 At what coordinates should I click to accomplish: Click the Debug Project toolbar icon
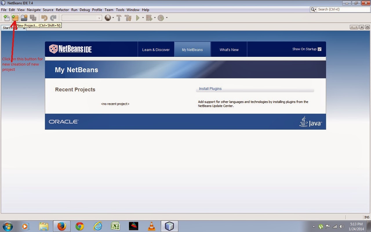point(149,18)
